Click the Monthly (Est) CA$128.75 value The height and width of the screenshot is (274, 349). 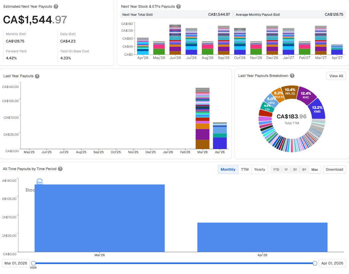[x=15, y=41]
